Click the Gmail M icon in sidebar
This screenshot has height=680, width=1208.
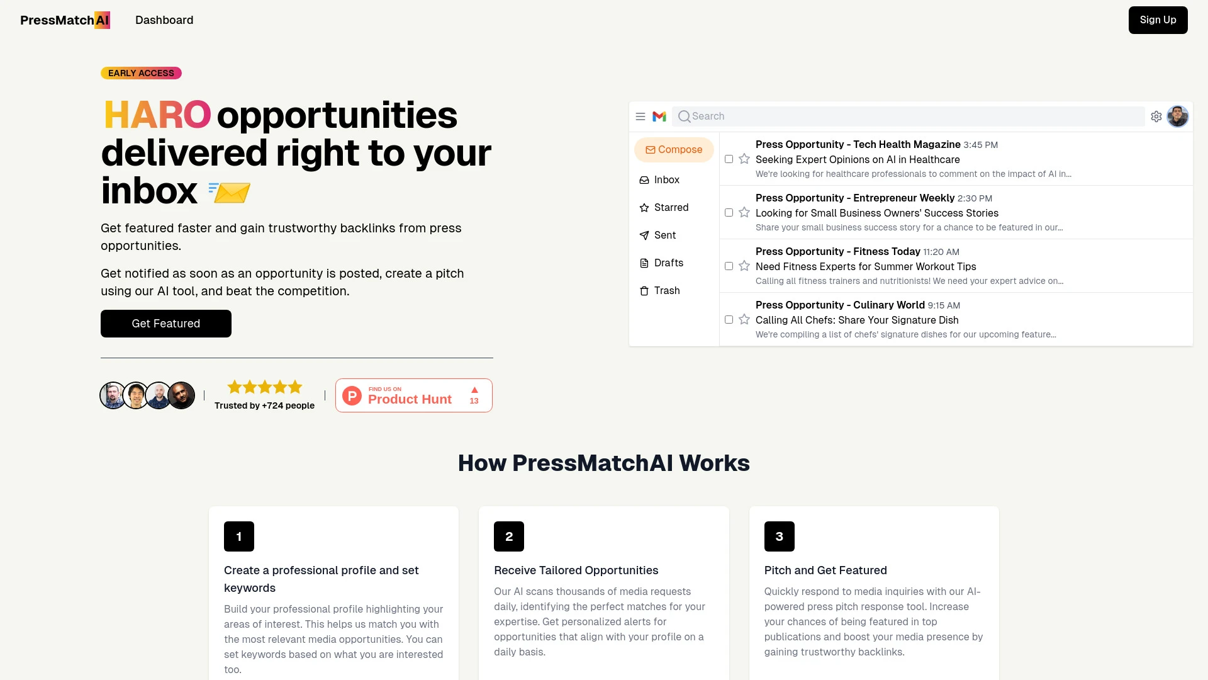point(659,116)
